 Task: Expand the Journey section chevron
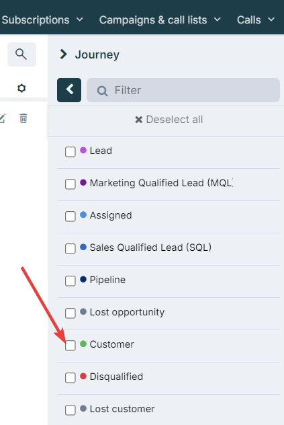click(63, 54)
